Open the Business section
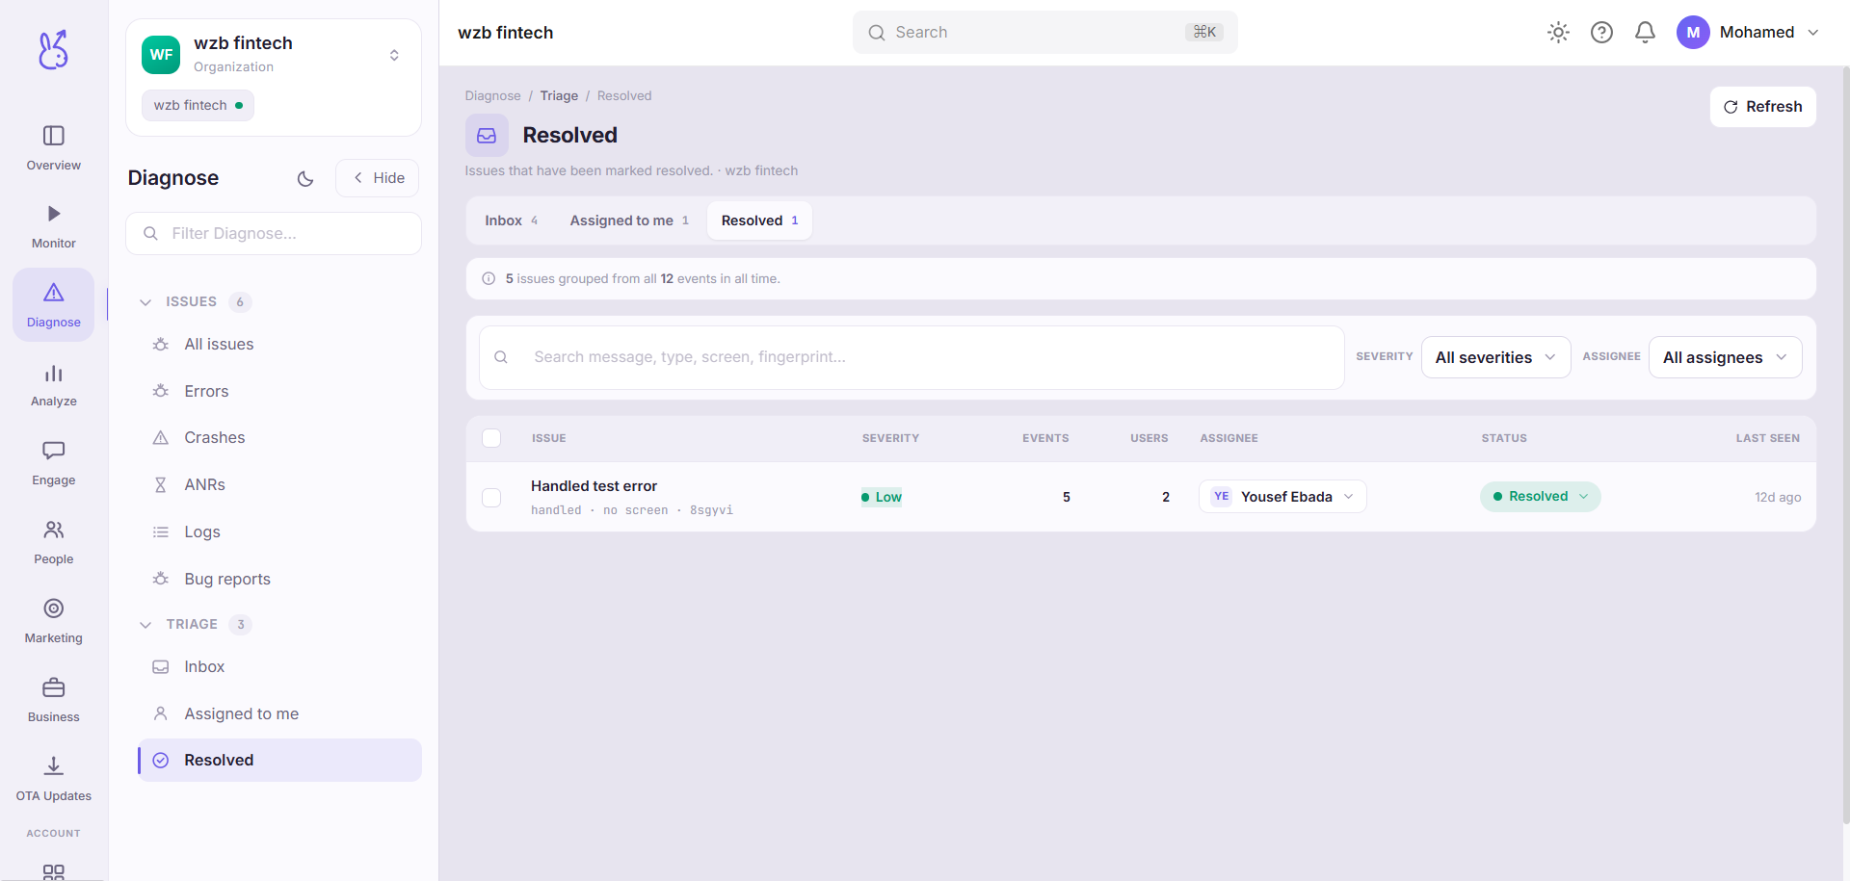Screen dimensions: 1850x881 coord(54,700)
